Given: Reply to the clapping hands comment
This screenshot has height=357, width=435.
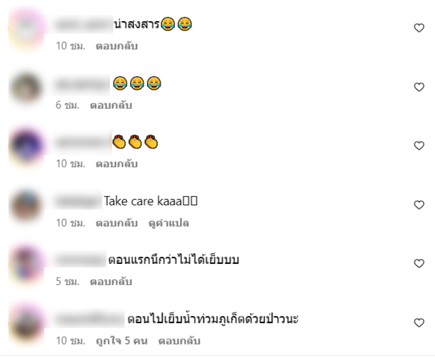Looking at the screenshot, I should 116,164.
